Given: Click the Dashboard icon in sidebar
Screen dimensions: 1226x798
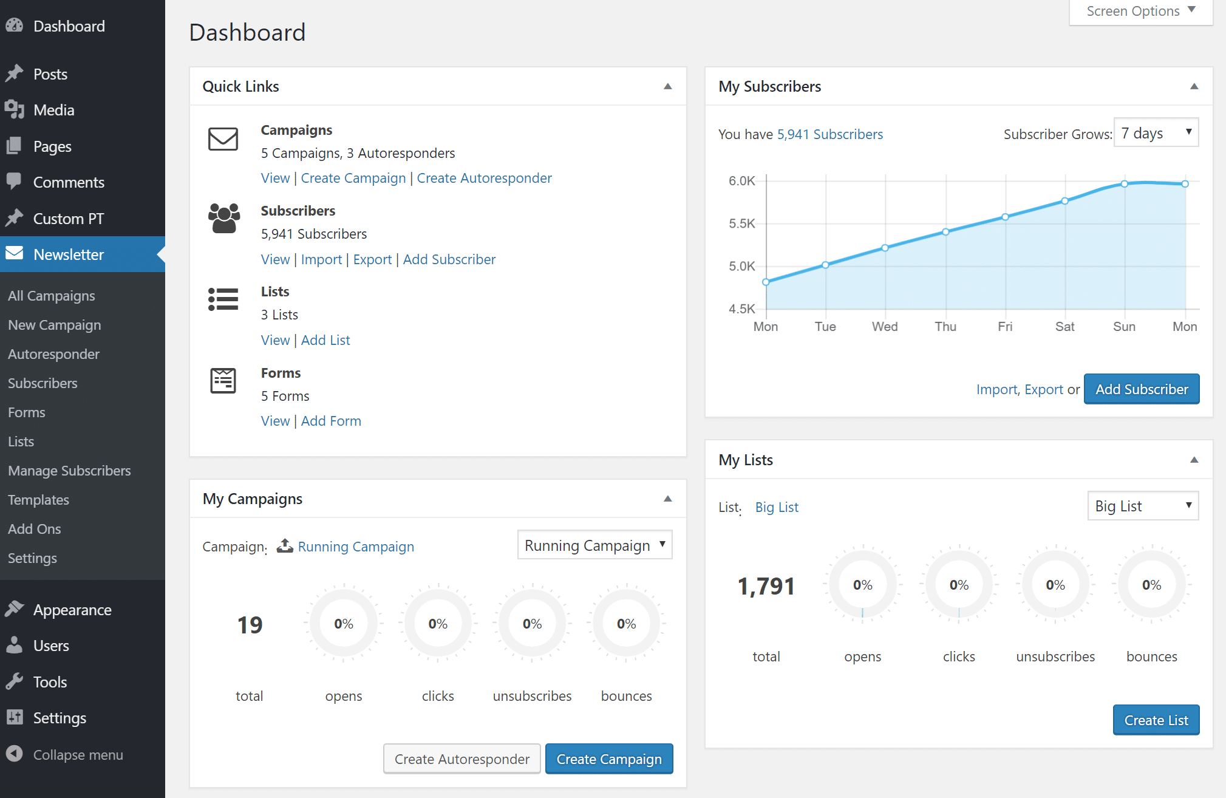Looking at the screenshot, I should [15, 26].
